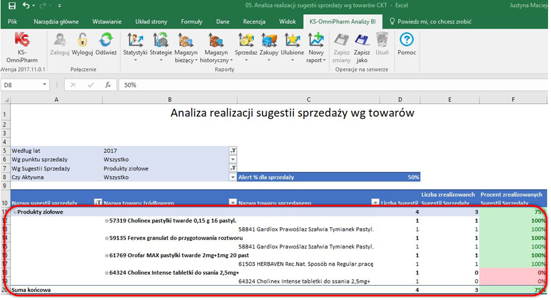Select the Produkty ziołowe filter value cell
The width and height of the screenshot is (551, 300).
point(166,168)
